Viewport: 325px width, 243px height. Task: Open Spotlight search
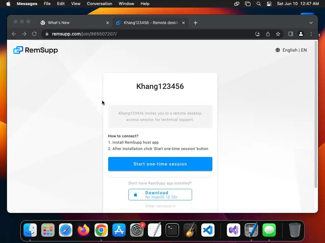[258, 4]
